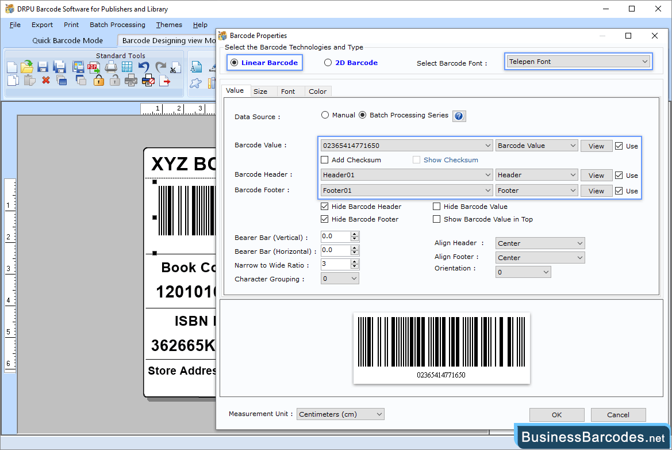Select the text tool icon with letter A
The image size is (672, 450).
[x=196, y=67]
